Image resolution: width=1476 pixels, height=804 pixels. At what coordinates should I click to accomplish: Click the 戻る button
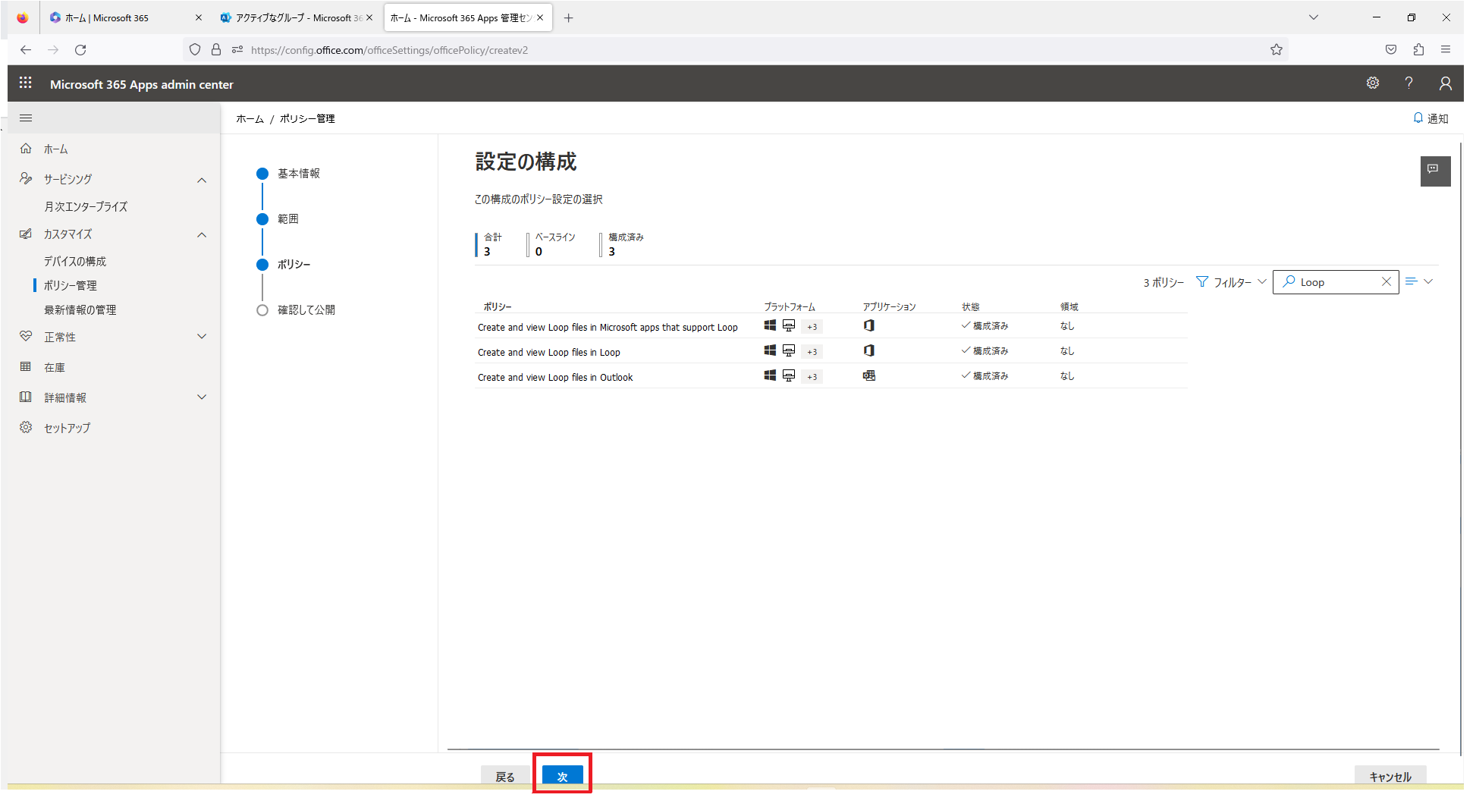(x=505, y=776)
